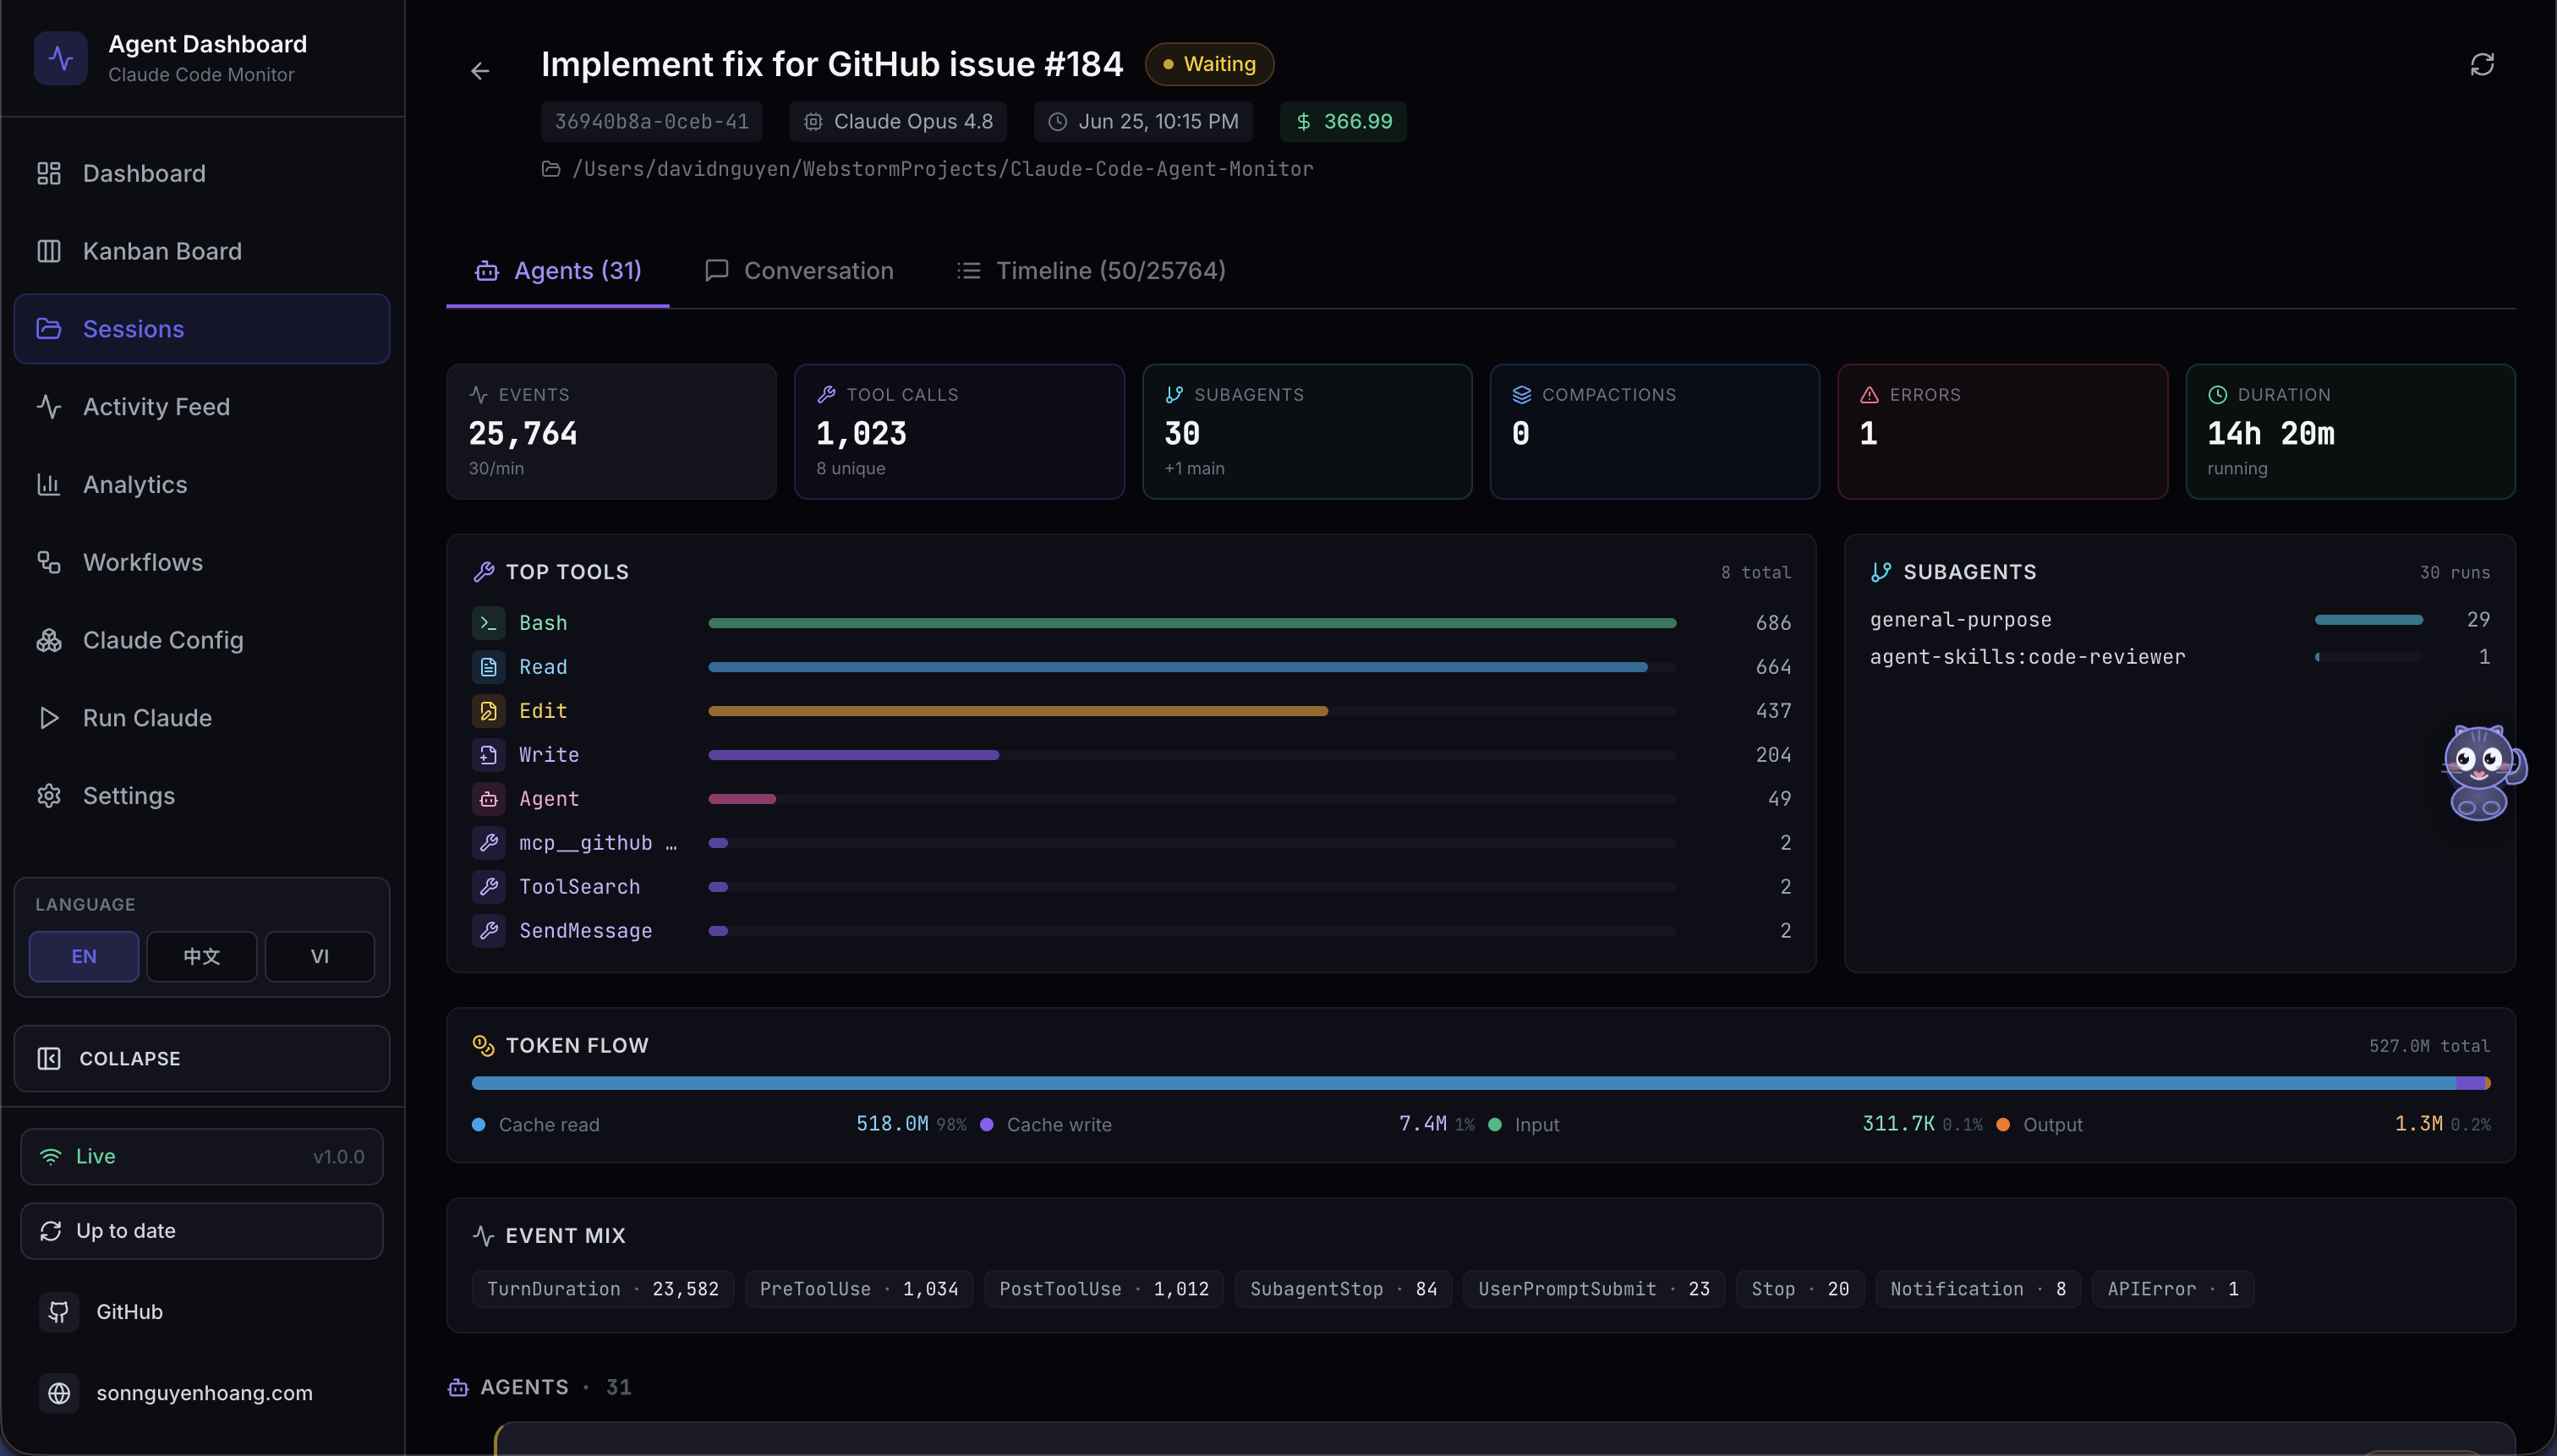Click the Token Flow cache read bar

pyautogui.click(x=1463, y=1083)
